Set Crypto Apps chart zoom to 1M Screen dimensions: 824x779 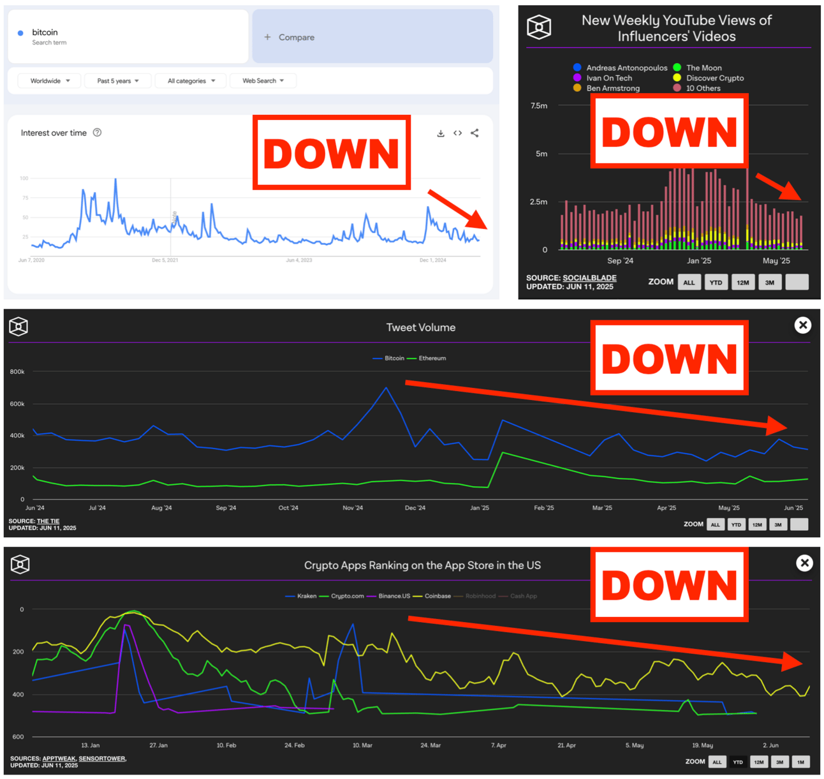[801, 762]
